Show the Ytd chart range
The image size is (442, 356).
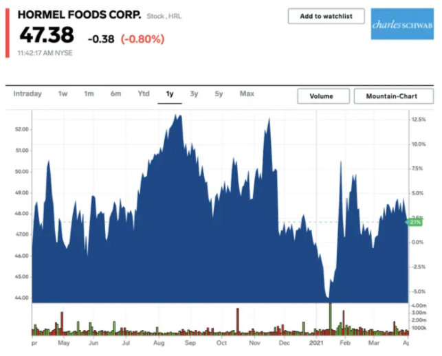click(144, 93)
